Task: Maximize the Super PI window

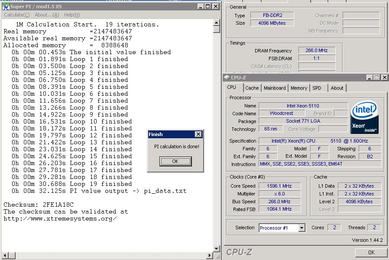Action: pyautogui.click(x=207, y=6)
